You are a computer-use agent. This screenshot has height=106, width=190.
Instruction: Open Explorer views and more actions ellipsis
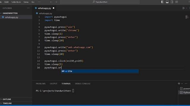click(28, 8)
